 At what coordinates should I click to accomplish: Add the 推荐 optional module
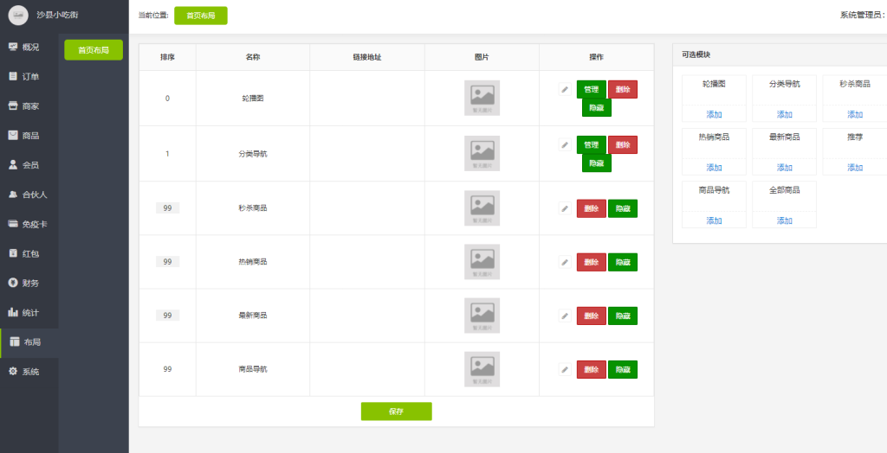tap(855, 167)
